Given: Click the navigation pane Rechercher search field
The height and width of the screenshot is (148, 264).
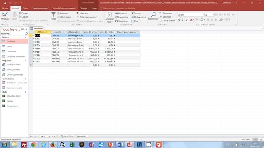Looking at the screenshot, I should pyautogui.click(x=13, y=34).
